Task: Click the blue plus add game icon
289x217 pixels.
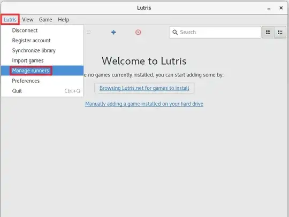Action: click(113, 33)
